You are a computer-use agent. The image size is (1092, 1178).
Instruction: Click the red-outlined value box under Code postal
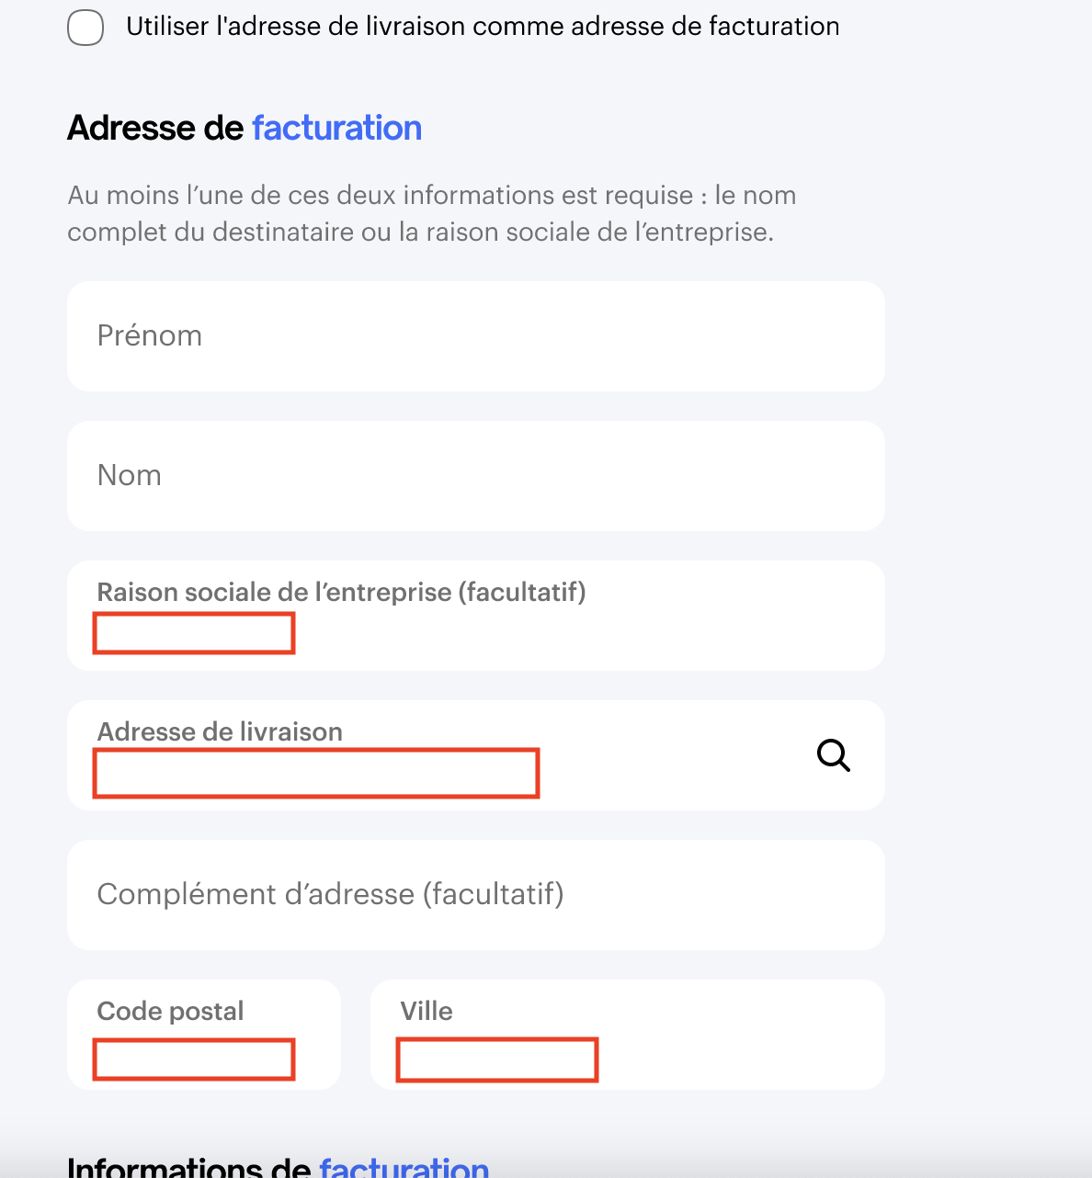[194, 1059]
